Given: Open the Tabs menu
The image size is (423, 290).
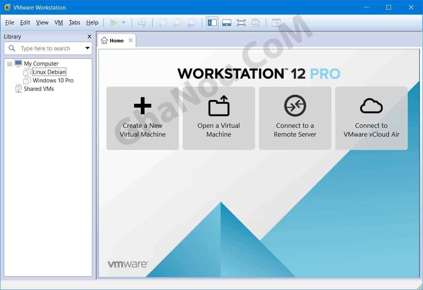Looking at the screenshot, I should [74, 23].
